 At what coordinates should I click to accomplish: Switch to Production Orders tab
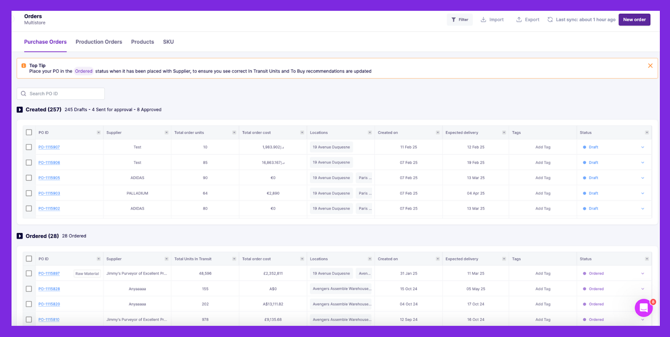pos(99,42)
